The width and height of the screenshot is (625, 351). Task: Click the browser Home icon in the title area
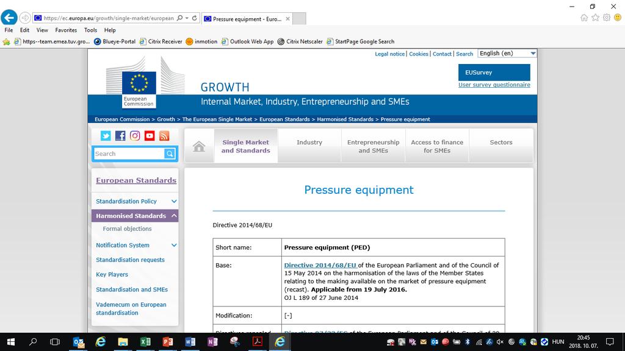click(x=584, y=18)
